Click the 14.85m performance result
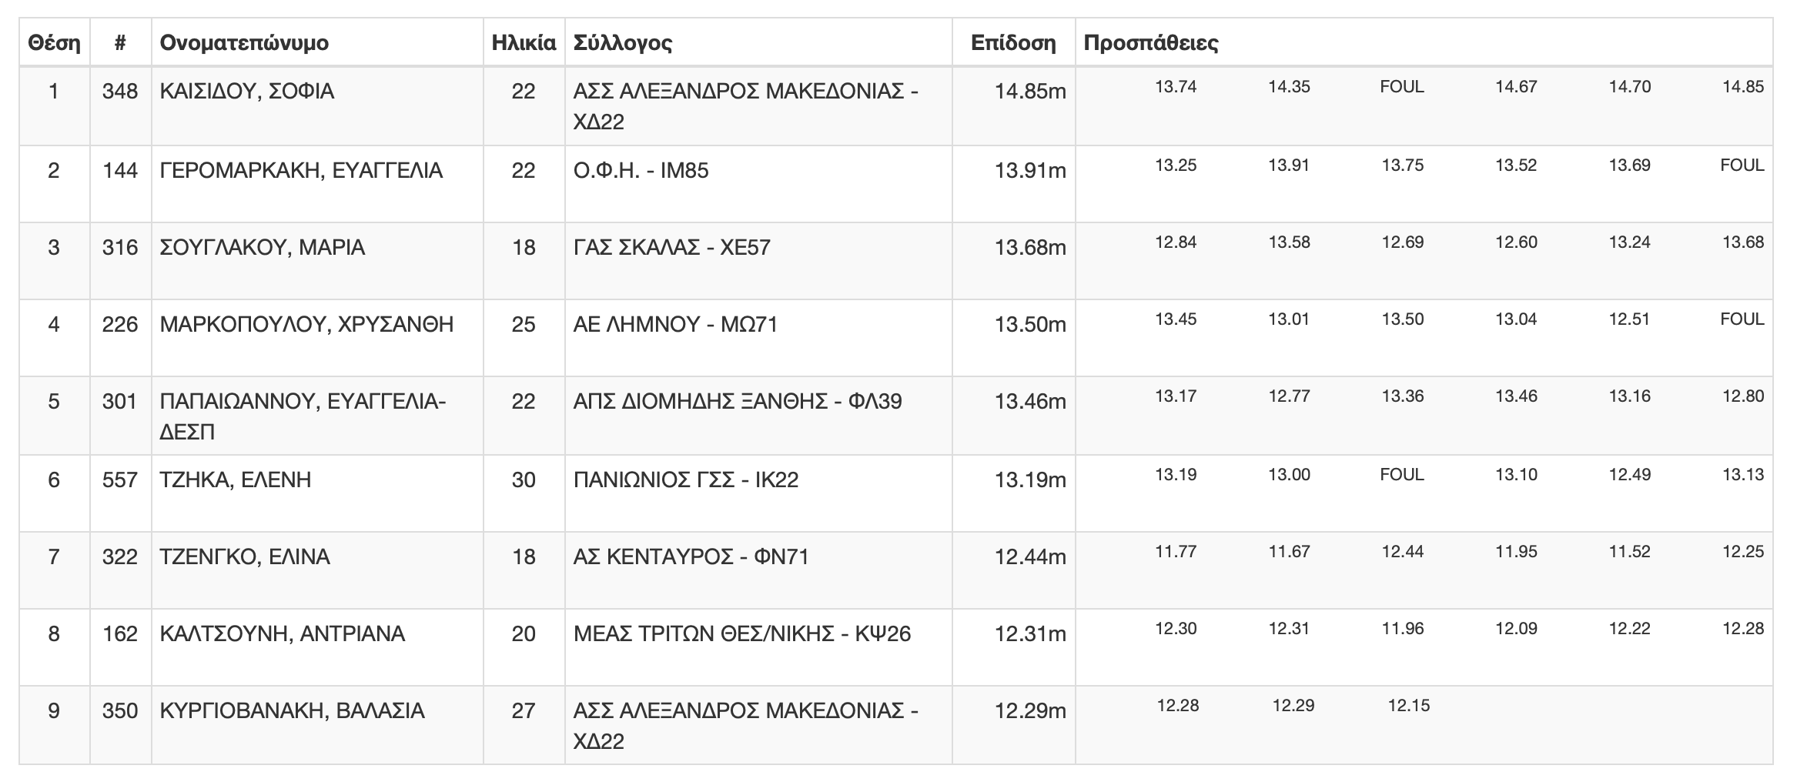 click(x=1030, y=92)
